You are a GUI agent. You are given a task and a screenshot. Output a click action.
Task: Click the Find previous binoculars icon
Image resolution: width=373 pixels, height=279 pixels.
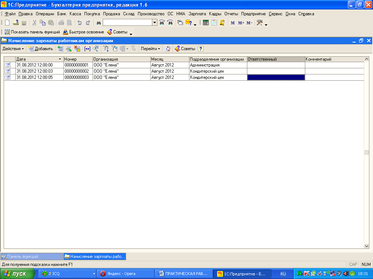pos(162,23)
